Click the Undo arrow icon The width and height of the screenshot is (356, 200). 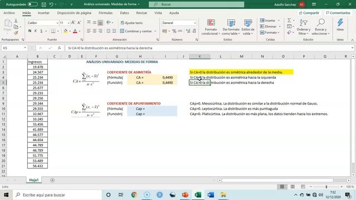(x=51, y=4)
